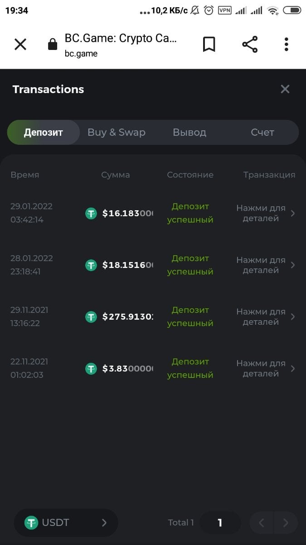Go to next page arrow
306x545 pixels.
click(286, 523)
